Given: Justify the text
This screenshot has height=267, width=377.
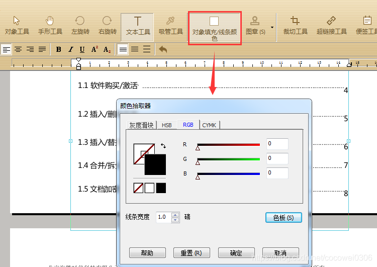Looking at the screenshot, I should click(x=42, y=50).
